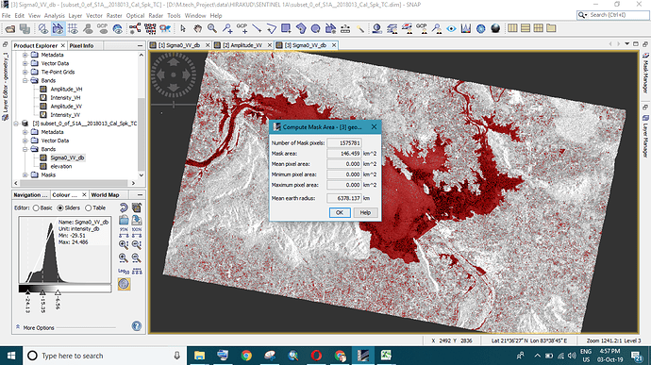Click the -6.56 white slider handle

coord(58,292)
